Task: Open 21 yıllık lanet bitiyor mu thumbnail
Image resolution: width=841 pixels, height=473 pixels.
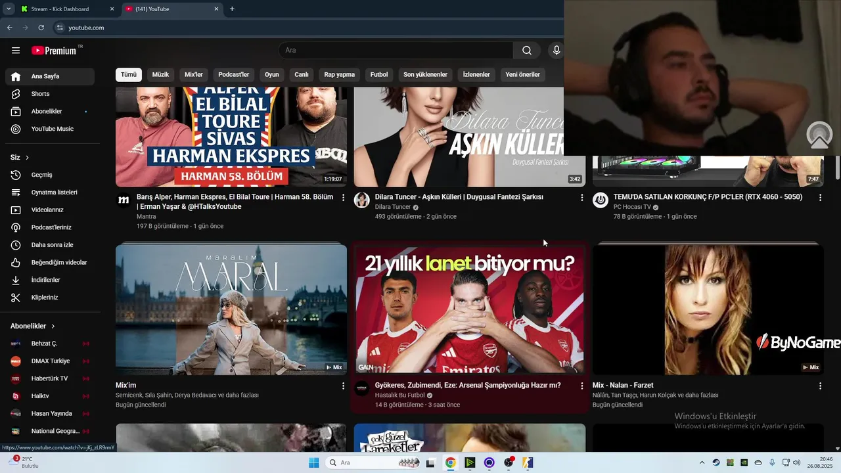Action: [x=469, y=309]
